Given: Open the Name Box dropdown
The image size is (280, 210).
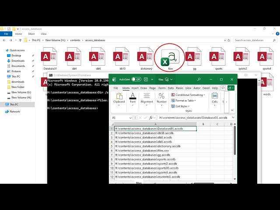Looking at the screenshot, I should click(130, 118).
